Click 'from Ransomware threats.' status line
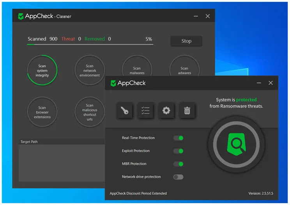This screenshot has width=290, height=205. (236, 106)
